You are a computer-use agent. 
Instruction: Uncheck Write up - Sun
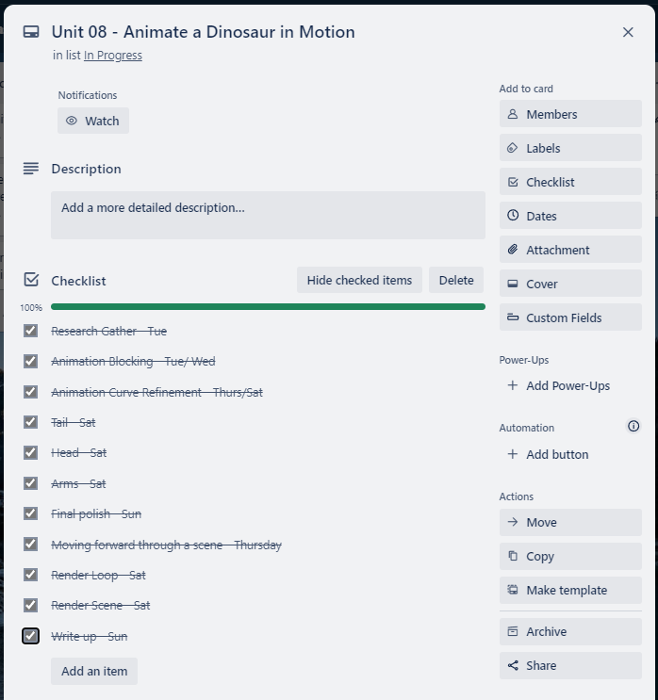[30, 636]
